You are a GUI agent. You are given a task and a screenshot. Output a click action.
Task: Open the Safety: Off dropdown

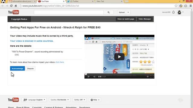coord(80,100)
